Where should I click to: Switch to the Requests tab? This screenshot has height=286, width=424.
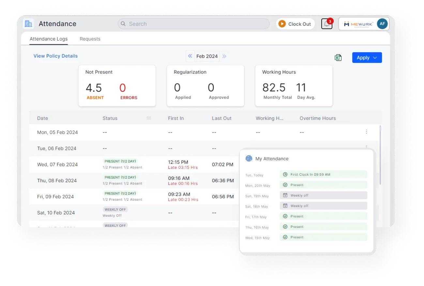click(x=90, y=39)
